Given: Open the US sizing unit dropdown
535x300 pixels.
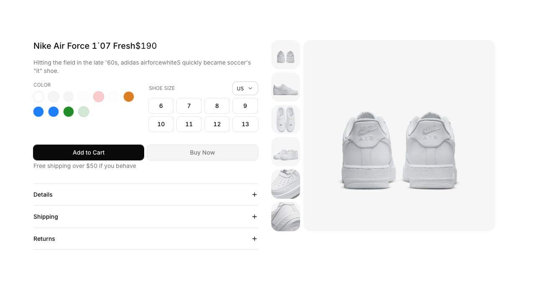Looking at the screenshot, I should click(245, 88).
